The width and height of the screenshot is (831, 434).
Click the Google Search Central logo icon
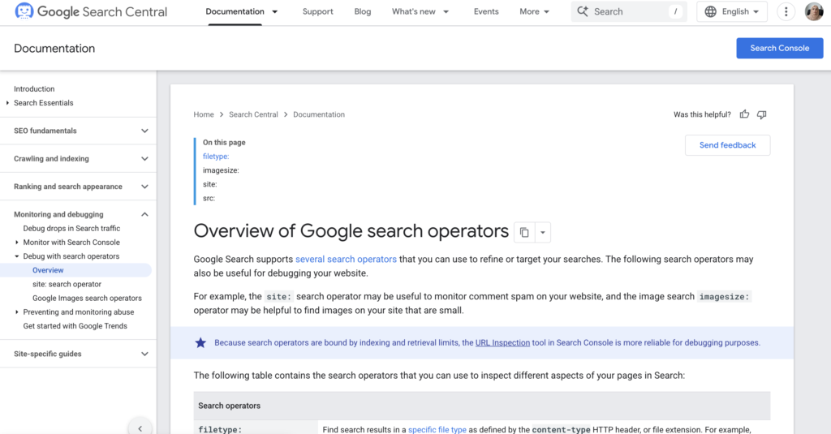[24, 11]
